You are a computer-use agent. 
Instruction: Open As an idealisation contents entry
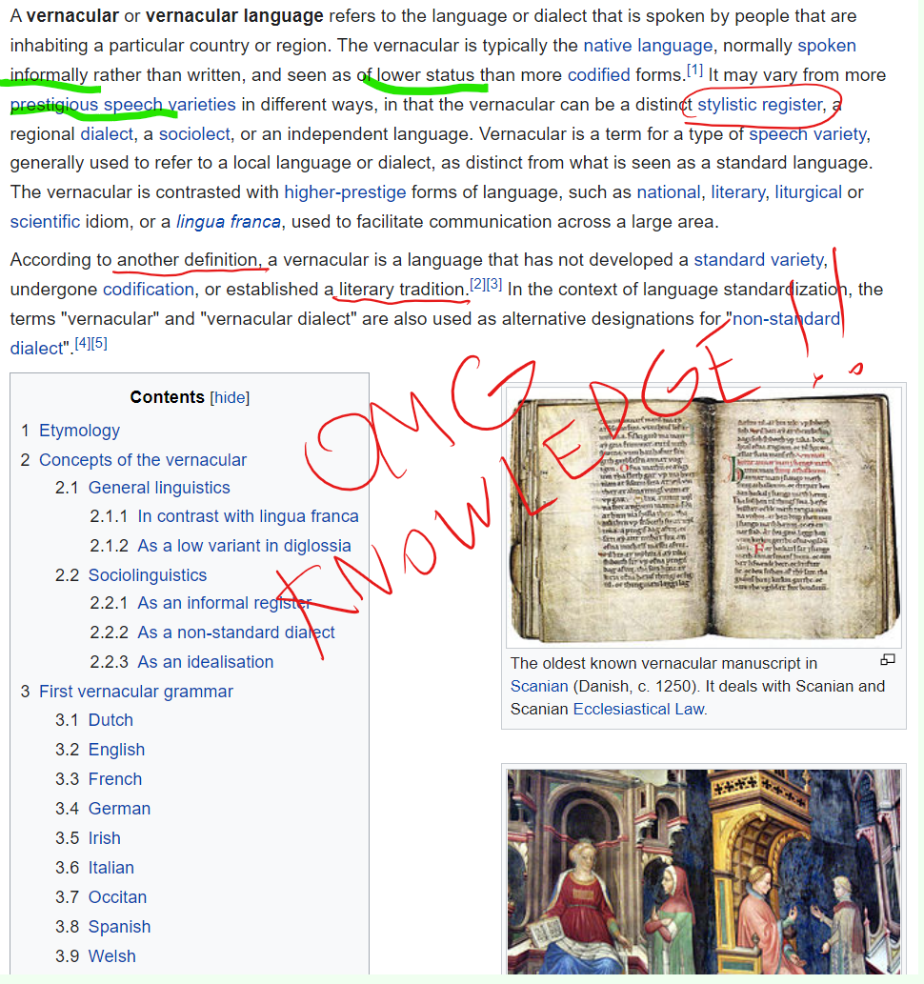point(205,662)
